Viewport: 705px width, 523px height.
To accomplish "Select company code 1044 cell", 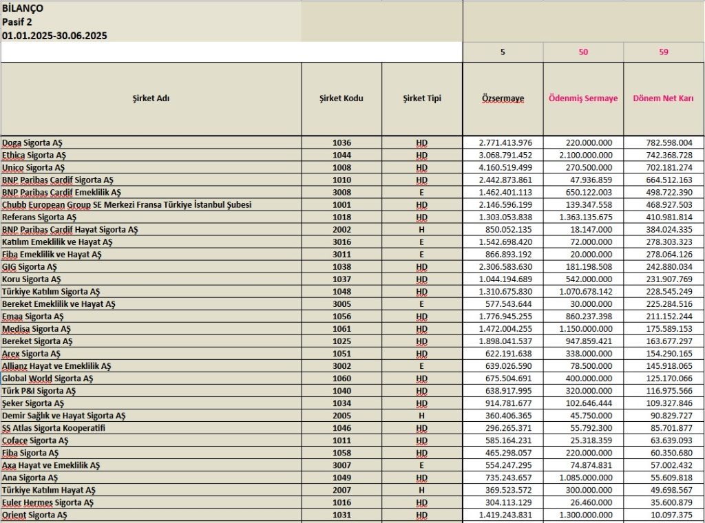I will (341, 156).
